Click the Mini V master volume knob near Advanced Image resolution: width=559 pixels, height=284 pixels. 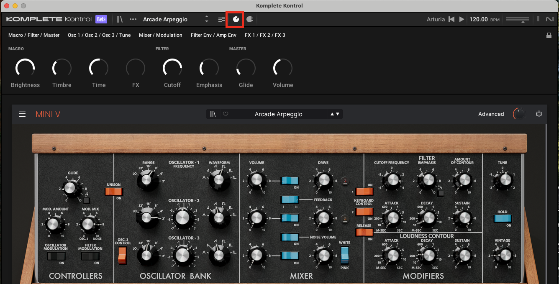coord(519,114)
